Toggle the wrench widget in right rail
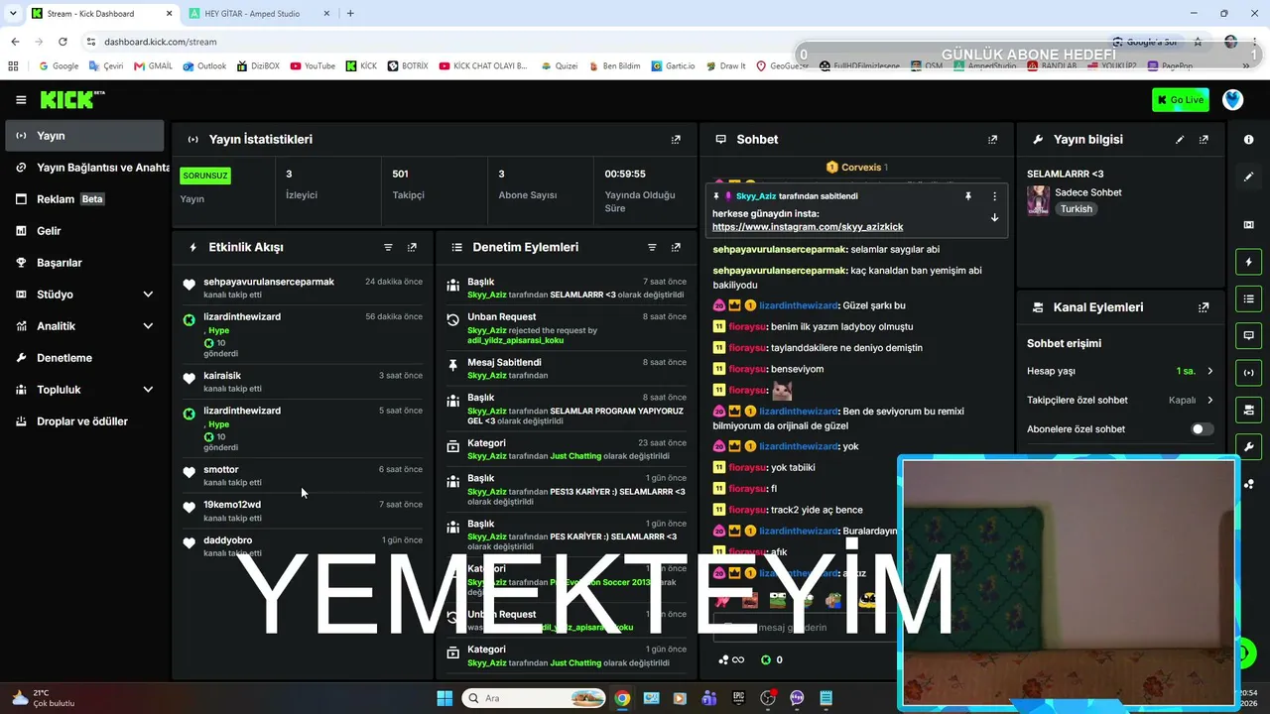This screenshot has width=1270, height=714. [x=1248, y=446]
